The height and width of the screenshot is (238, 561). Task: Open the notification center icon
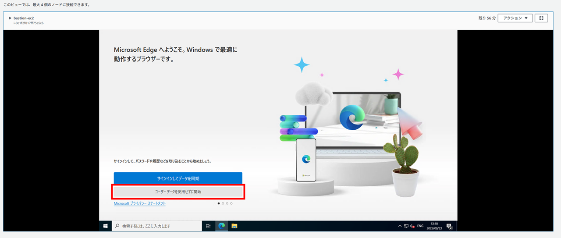tap(449, 226)
